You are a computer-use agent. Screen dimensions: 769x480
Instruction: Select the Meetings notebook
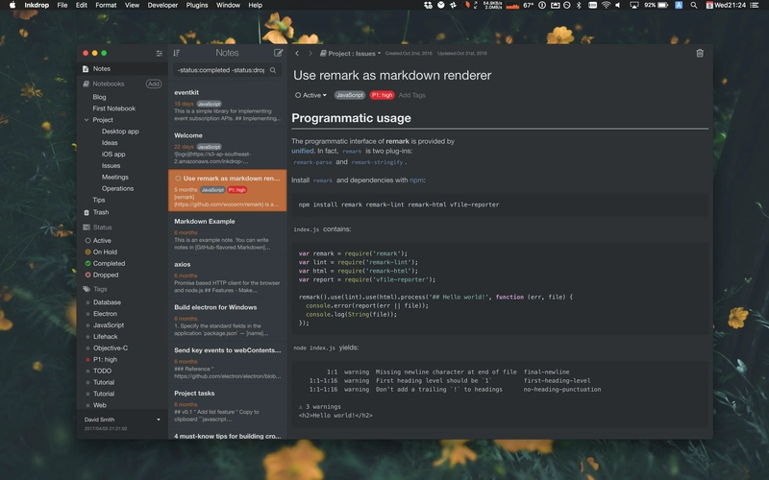click(114, 177)
